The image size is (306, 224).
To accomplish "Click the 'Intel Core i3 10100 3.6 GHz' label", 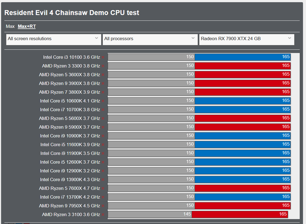I will pyautogui.click(x=72, y=57).
